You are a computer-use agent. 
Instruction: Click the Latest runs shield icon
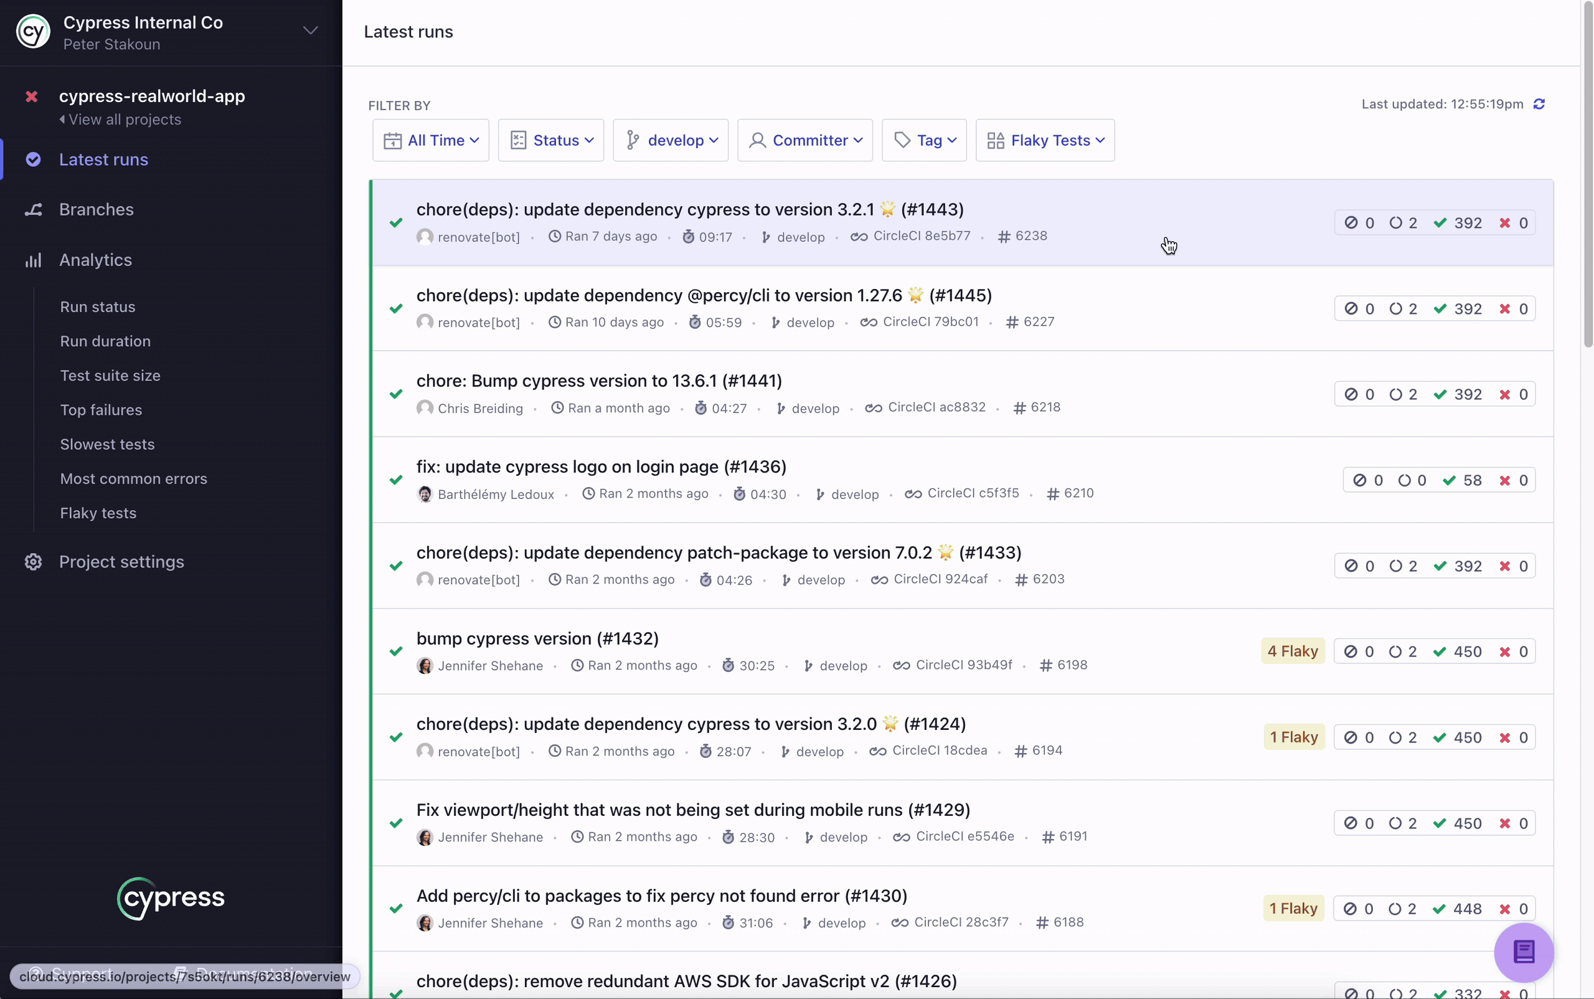click(x=34, y=159)
